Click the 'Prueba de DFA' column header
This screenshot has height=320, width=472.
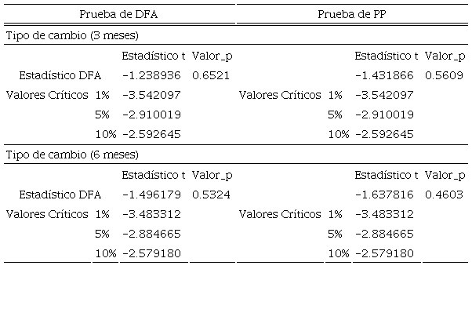coord(118,15)
